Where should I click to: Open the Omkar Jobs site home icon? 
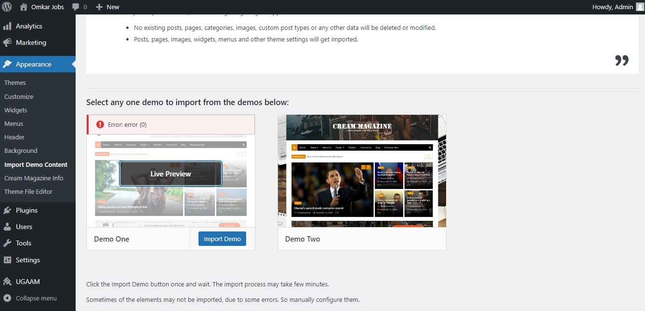tap(24, 7)
